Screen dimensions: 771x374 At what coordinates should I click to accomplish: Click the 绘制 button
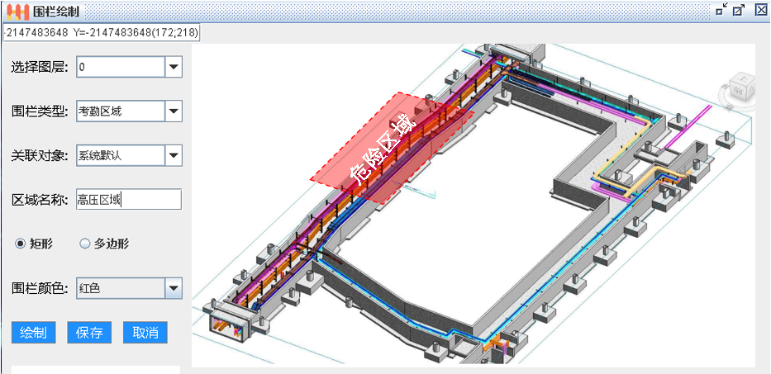(x=33, y=333)
